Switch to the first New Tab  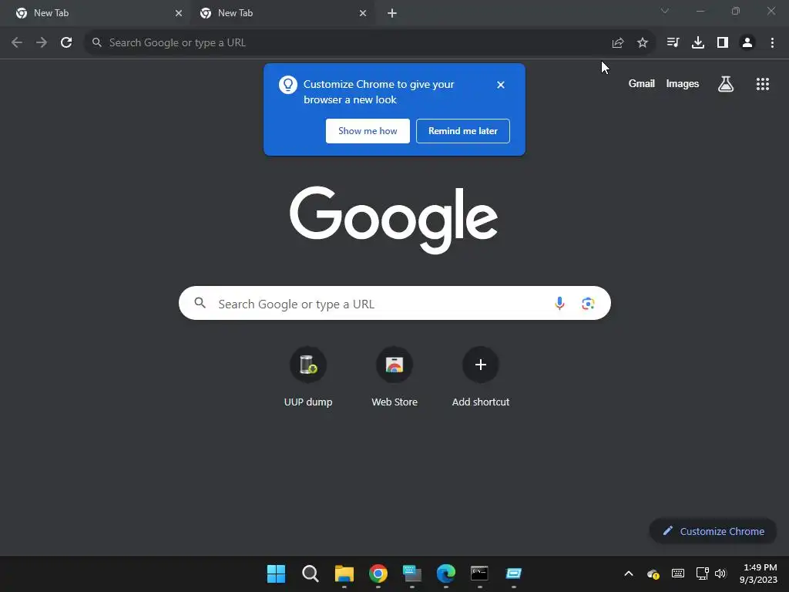[x=96, y=13]
